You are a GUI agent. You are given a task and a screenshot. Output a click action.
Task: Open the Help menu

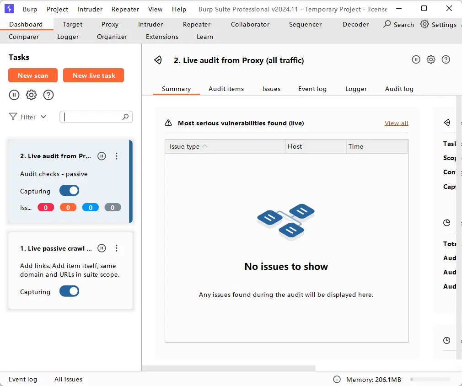point(179,9)
